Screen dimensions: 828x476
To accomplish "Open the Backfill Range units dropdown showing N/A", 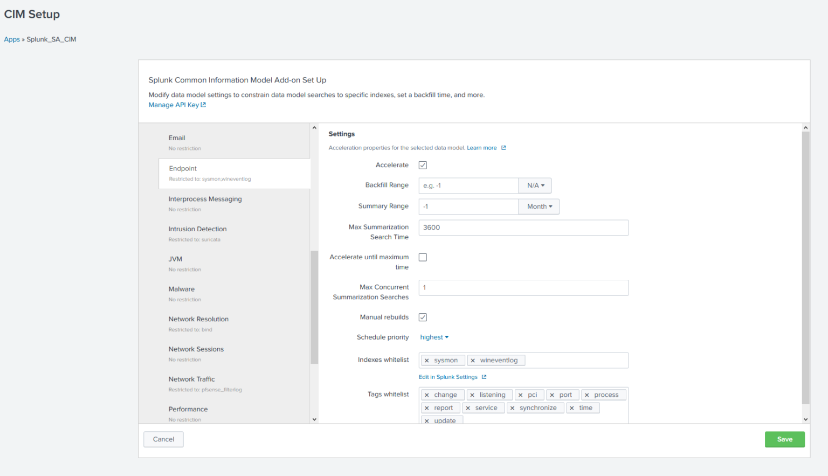I will (x=535, y=185).
